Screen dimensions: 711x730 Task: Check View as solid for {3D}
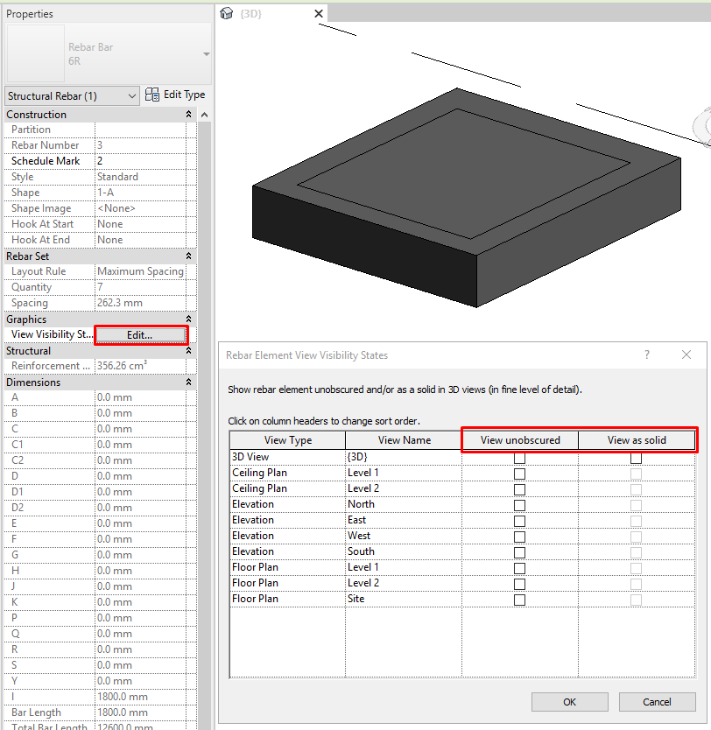pos(636,458)
